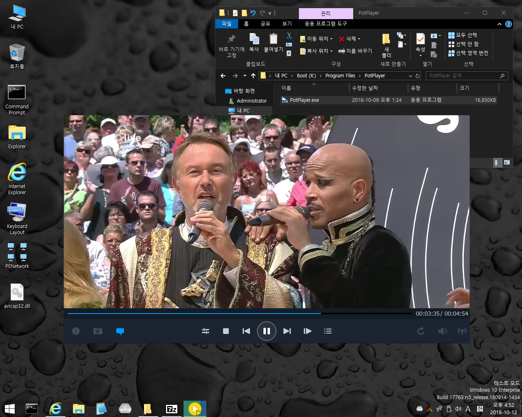The width and height of the screenshot is (522, 417).
Task: Click the broadcast antenna icon in player
Action: click(x=462, y=331)
